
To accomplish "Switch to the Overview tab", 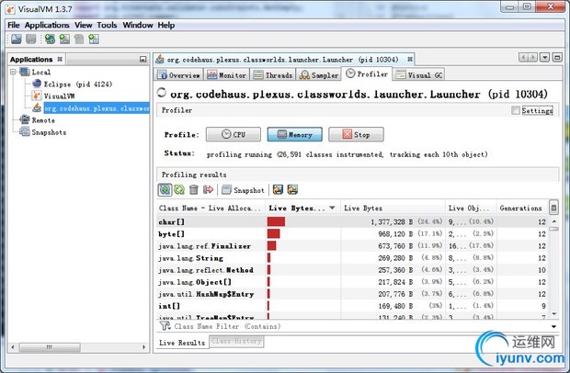I will 179,74.
